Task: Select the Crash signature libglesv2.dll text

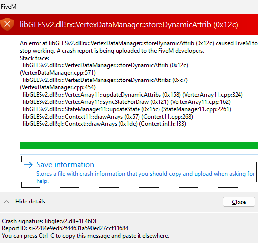Action: (x=50, y=221)
